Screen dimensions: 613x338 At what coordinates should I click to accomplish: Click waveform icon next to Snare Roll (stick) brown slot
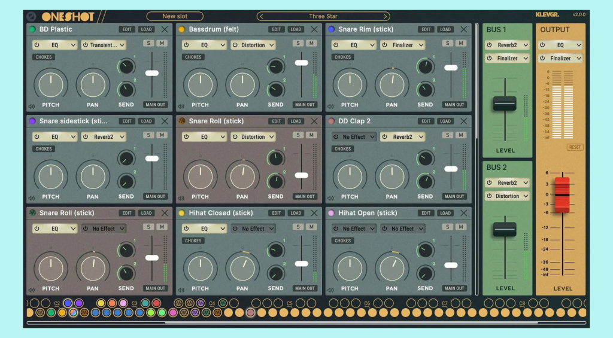182,121
